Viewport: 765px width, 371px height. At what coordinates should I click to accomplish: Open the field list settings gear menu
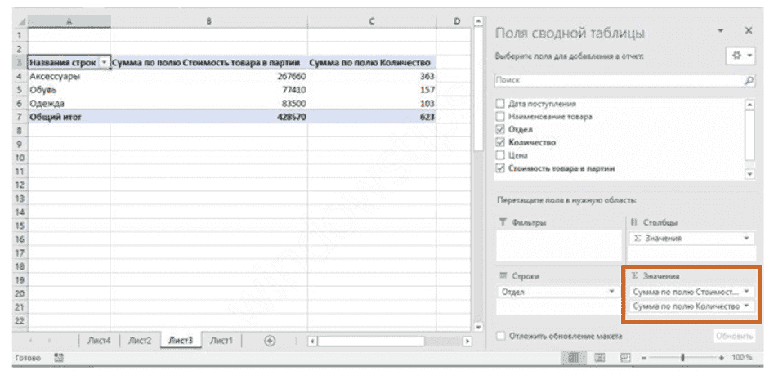(x=736, y=56)
